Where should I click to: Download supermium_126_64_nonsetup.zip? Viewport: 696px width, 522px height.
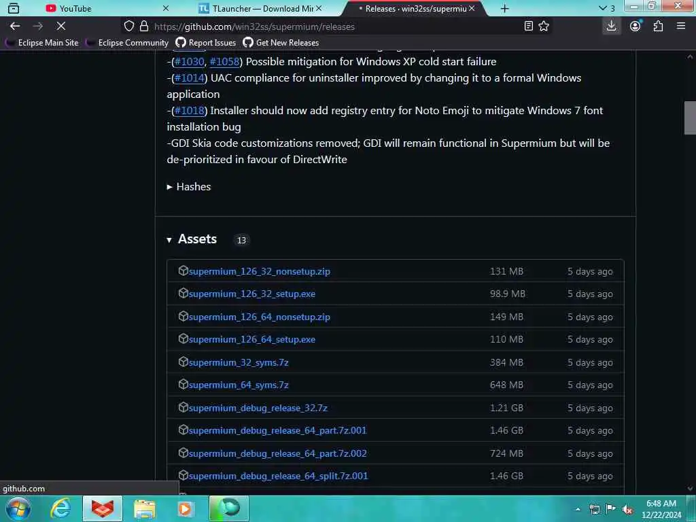259,317
